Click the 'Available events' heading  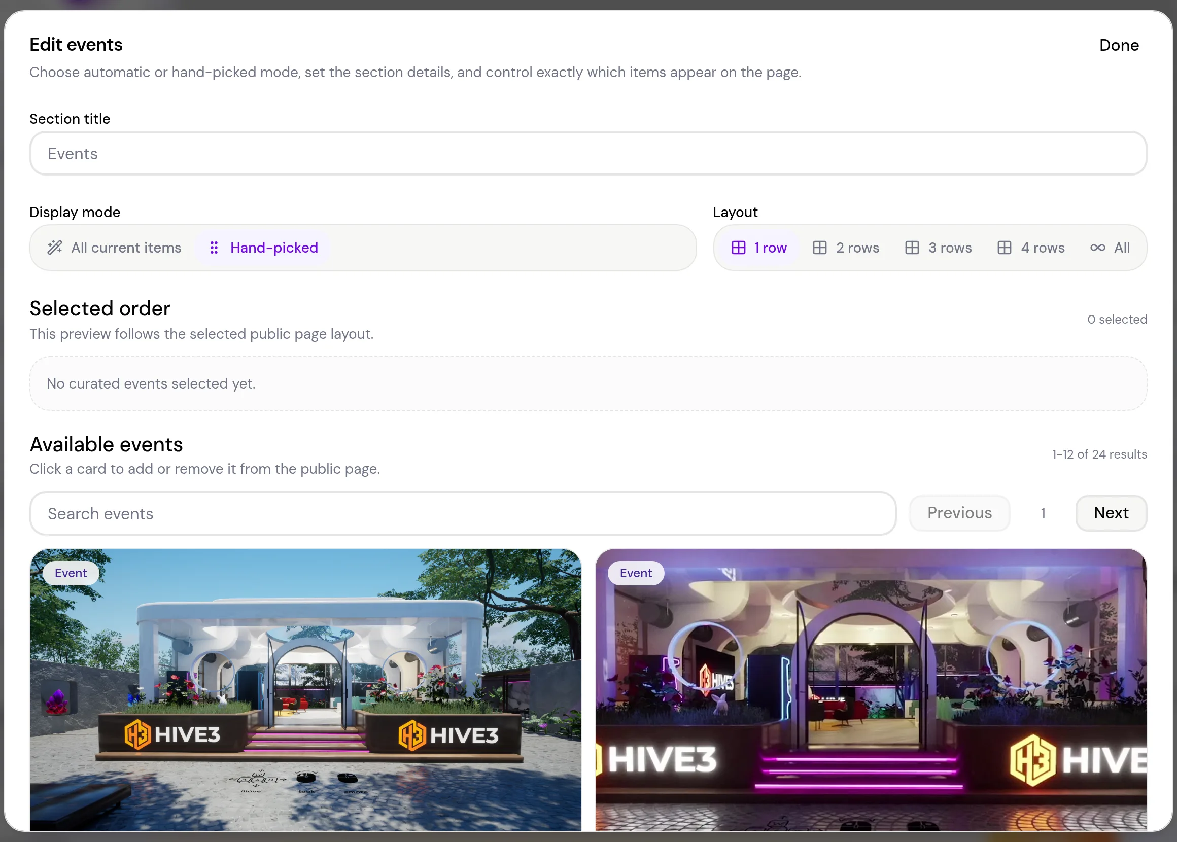[x=107, y=444]
